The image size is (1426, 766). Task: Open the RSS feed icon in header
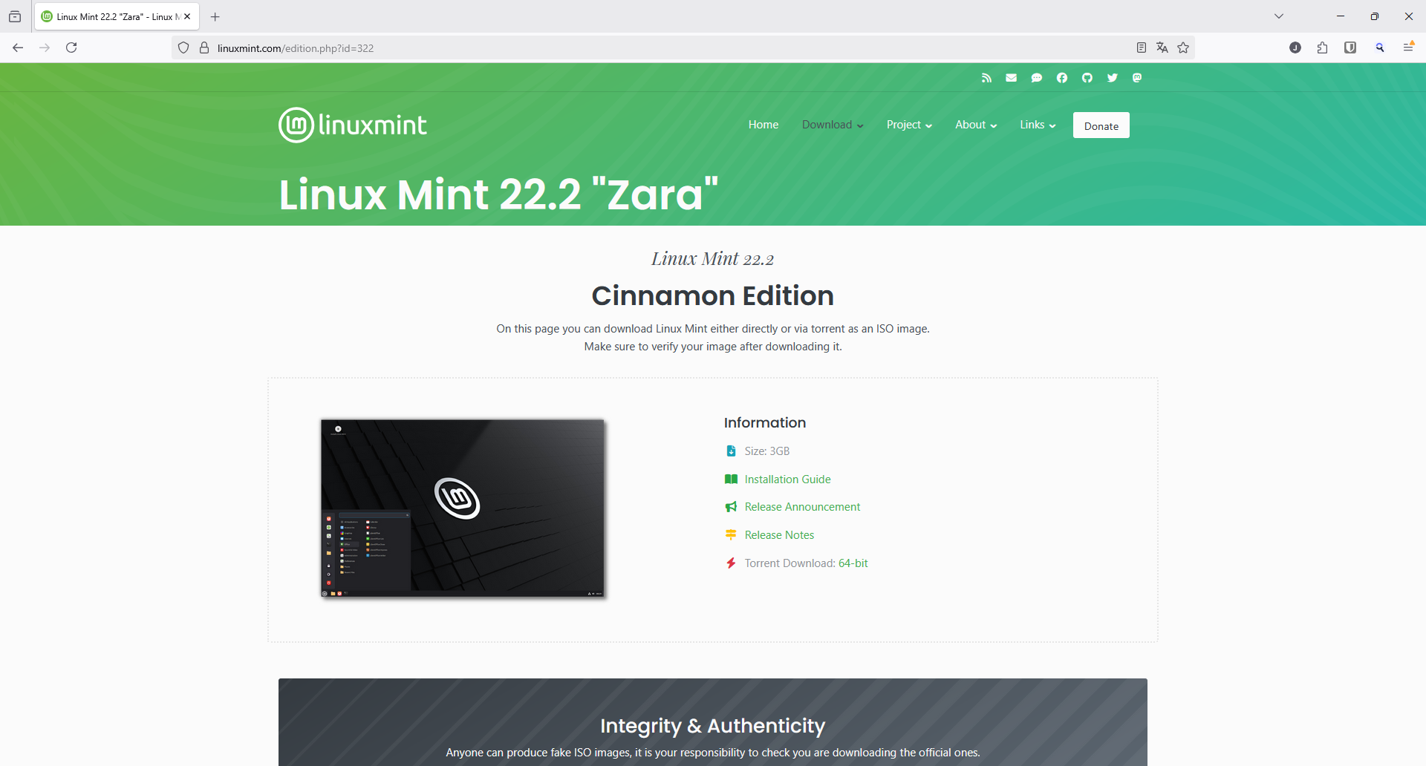pyautogui.click(x=986, y=78)
